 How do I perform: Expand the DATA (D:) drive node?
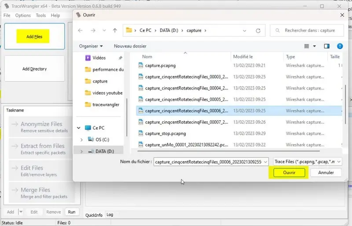[81, 151]
